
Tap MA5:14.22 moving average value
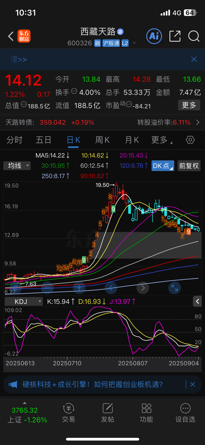tap(53, 155)
